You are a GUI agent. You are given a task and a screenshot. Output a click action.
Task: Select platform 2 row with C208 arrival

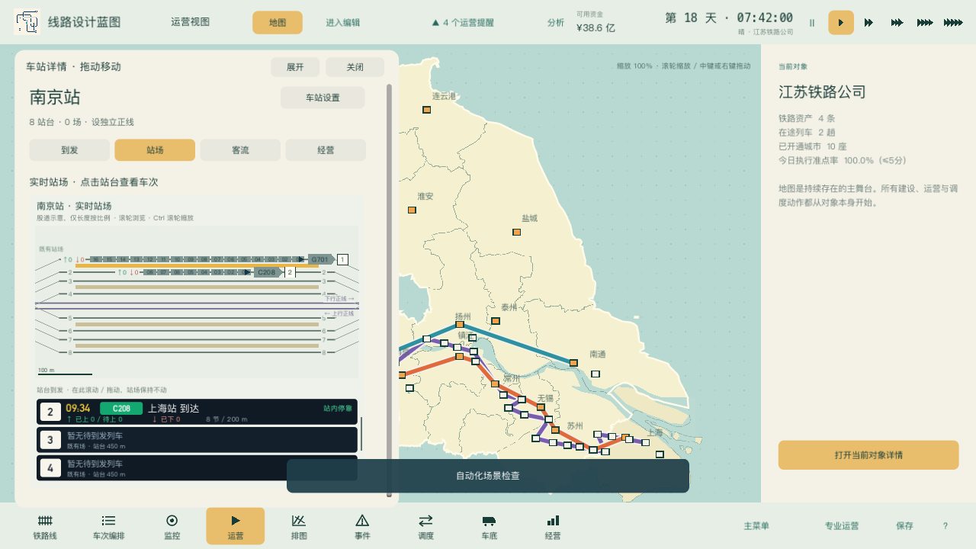[197, 412]
